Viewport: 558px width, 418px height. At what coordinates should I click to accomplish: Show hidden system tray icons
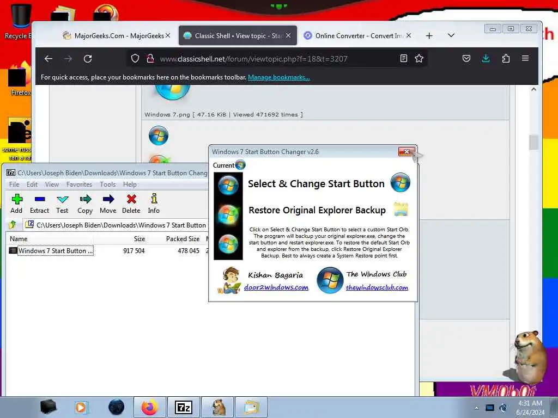tap(476, 408)
